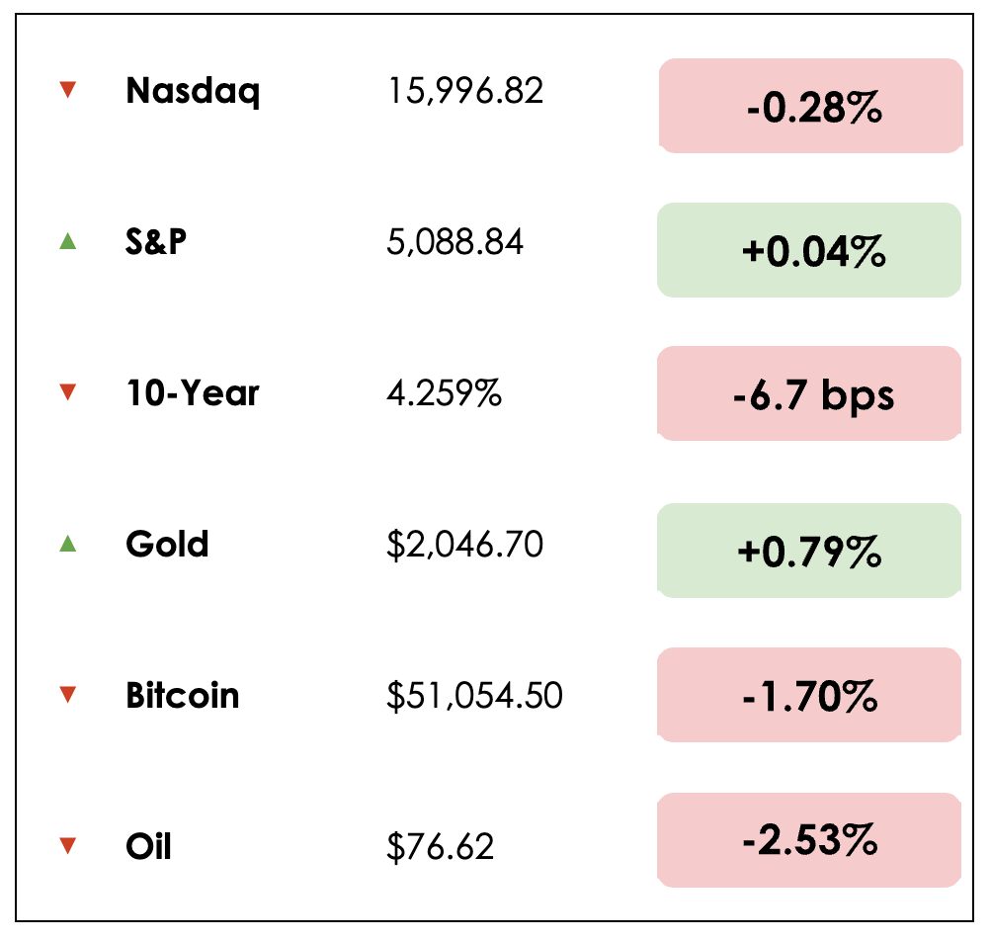990x941 pixels.
Task: Click the Oil label
Action: [148, 846]
